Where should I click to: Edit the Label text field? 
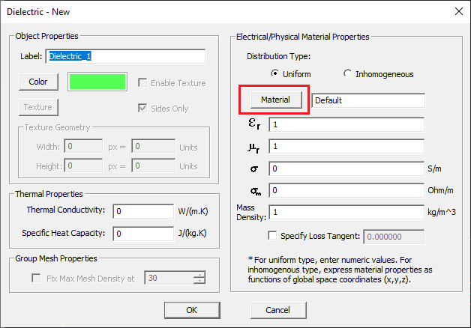tap(125, 56)
